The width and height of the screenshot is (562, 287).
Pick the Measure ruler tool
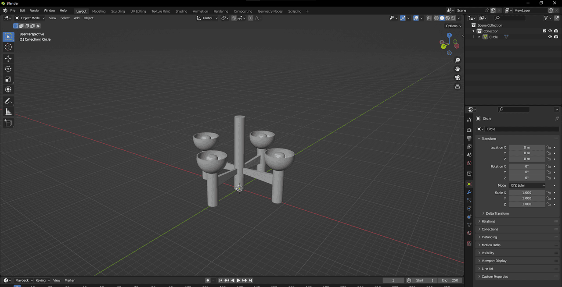tap(8, 112)
